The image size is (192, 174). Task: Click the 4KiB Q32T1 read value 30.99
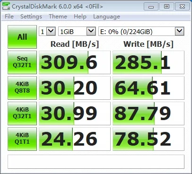click(x=75, y=113)
